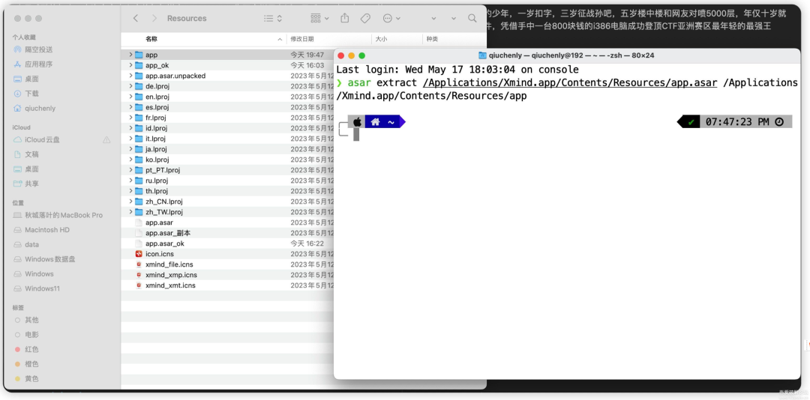
Task: Select the app_ok folder icon
Action: pyautogui.click(x=139, y=65)
